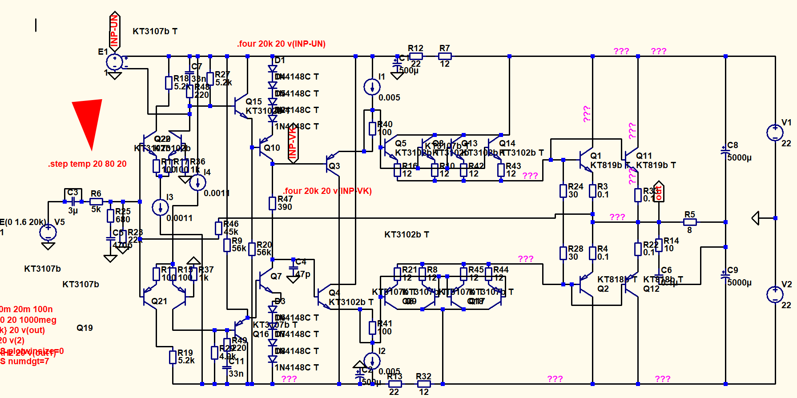Select the R4 0.1 resistor symbol
The width and height of the screenshot is (797, 398).
click(x=592, y=253)
